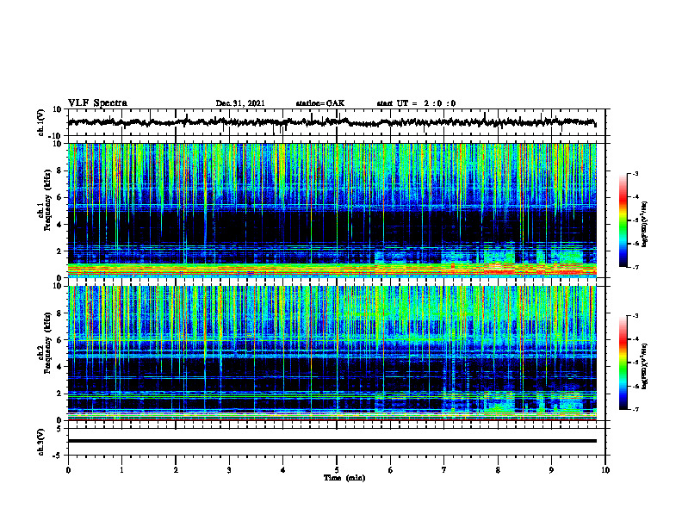Click the "ch.1(V)" axis label
The image size is (682, 527).
(x=41, y=122)
